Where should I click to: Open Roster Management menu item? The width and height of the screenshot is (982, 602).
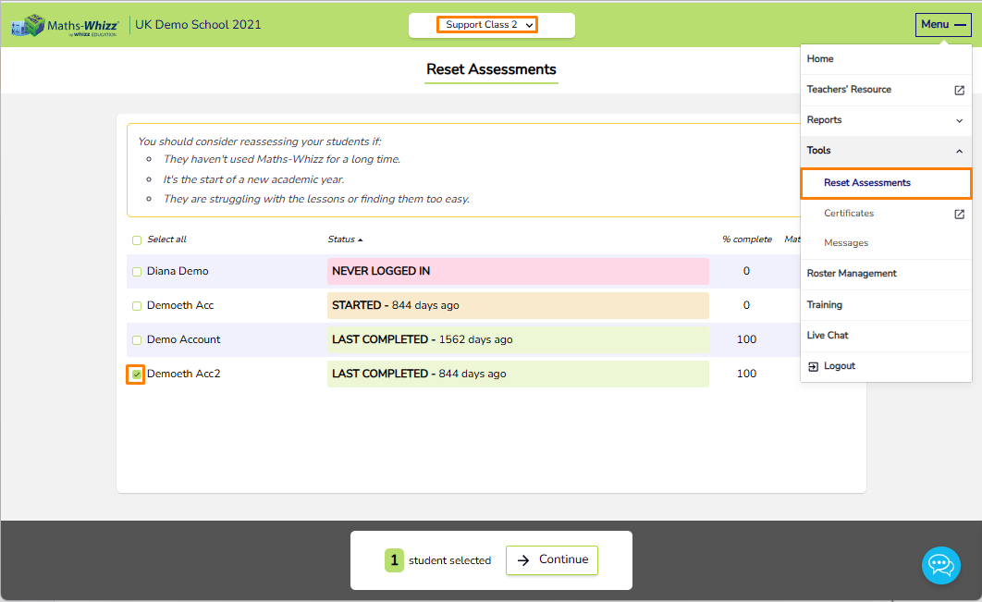point(886,274)
